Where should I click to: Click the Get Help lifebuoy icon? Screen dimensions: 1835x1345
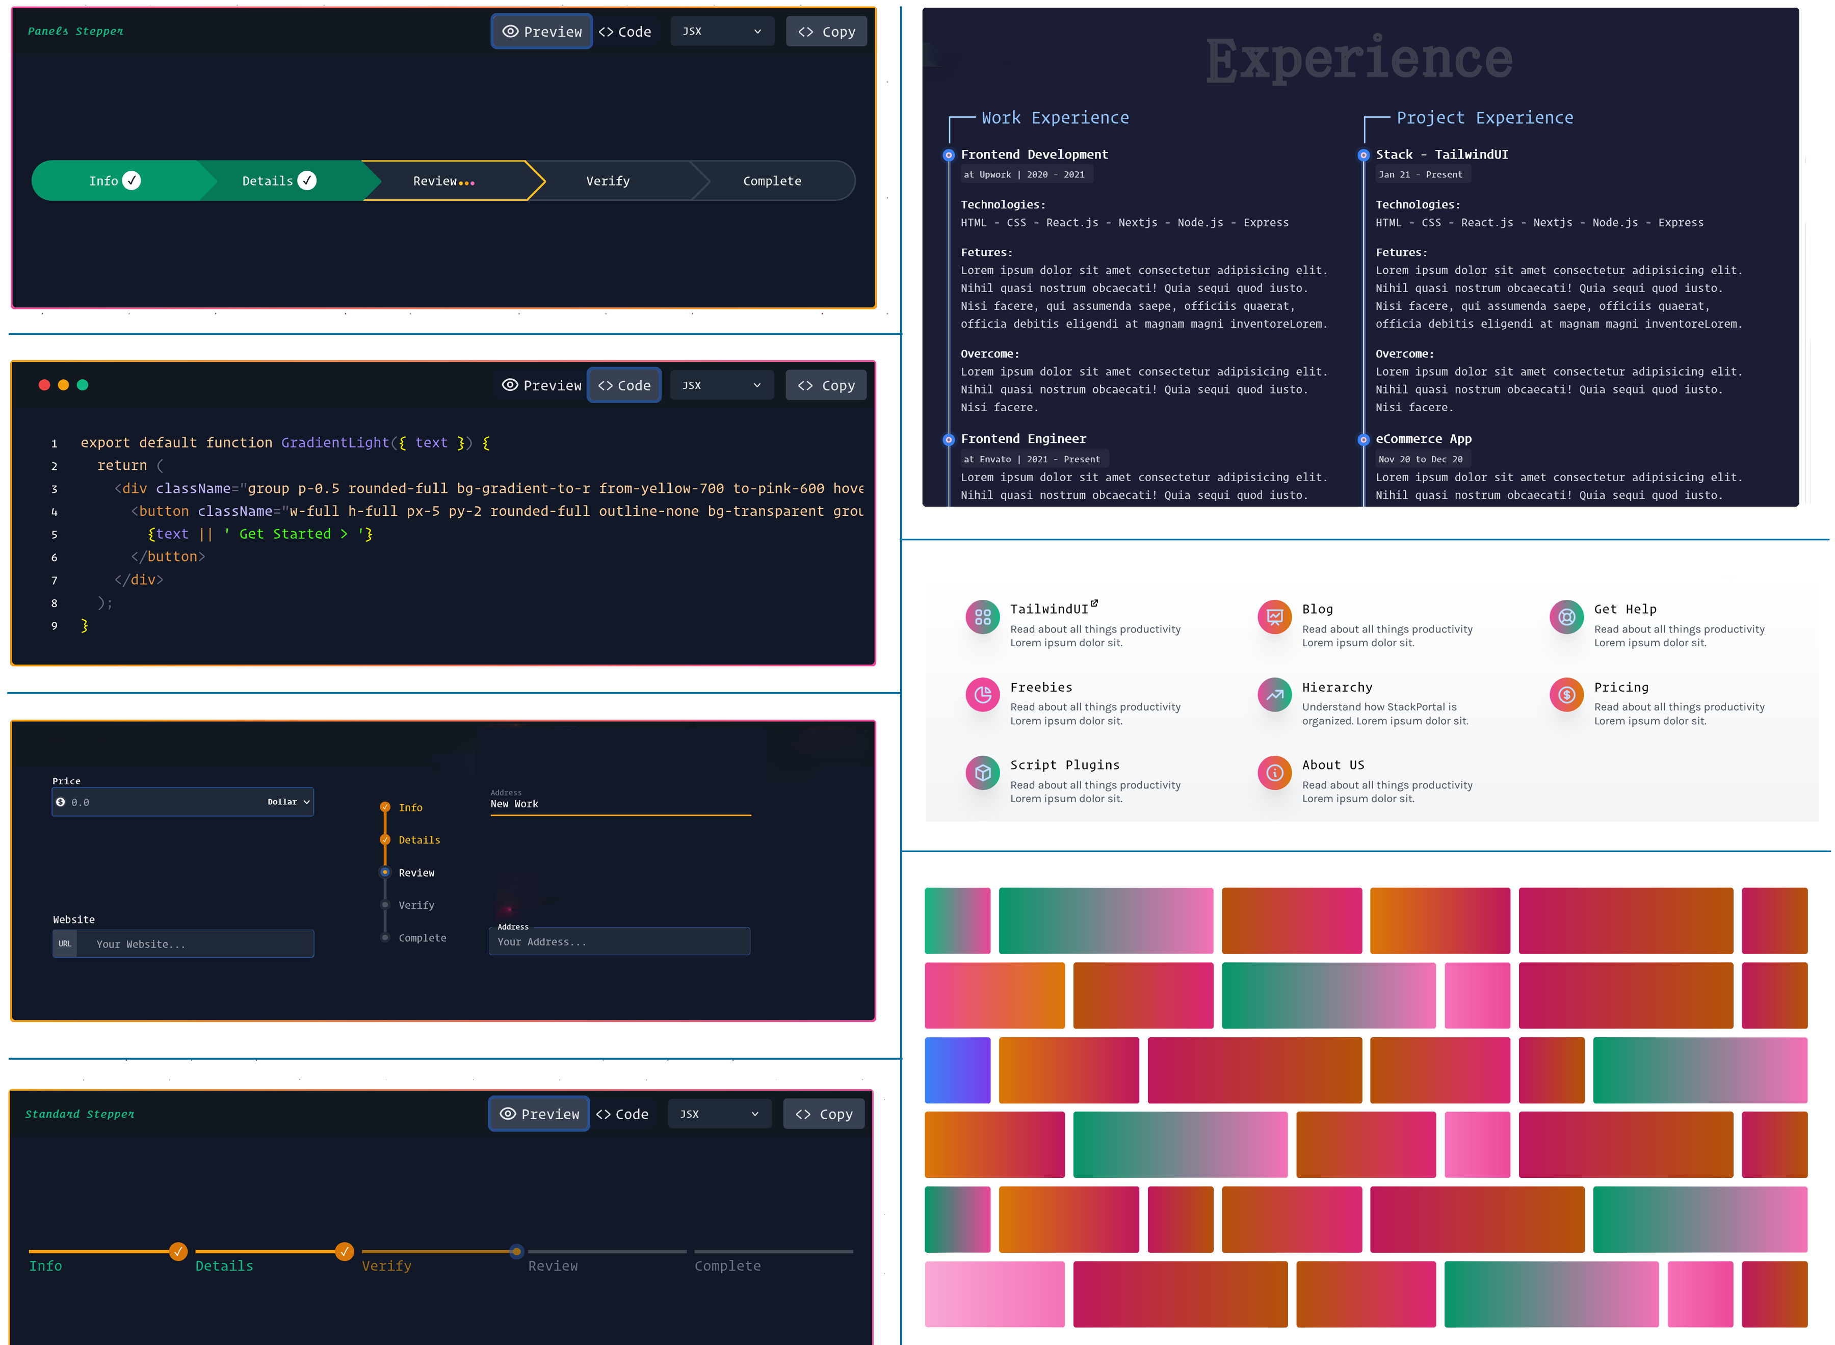pos(1566,617)
